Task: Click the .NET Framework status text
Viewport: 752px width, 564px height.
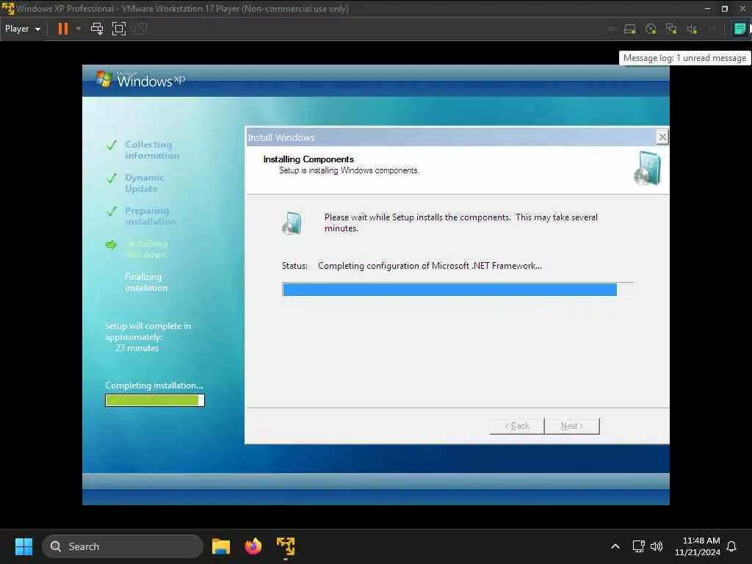Action: click(430, 266)
